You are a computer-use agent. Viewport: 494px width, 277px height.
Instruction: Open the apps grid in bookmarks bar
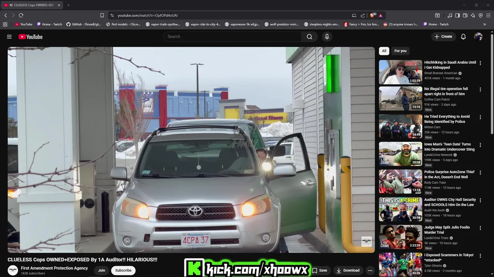click(5, 24)
